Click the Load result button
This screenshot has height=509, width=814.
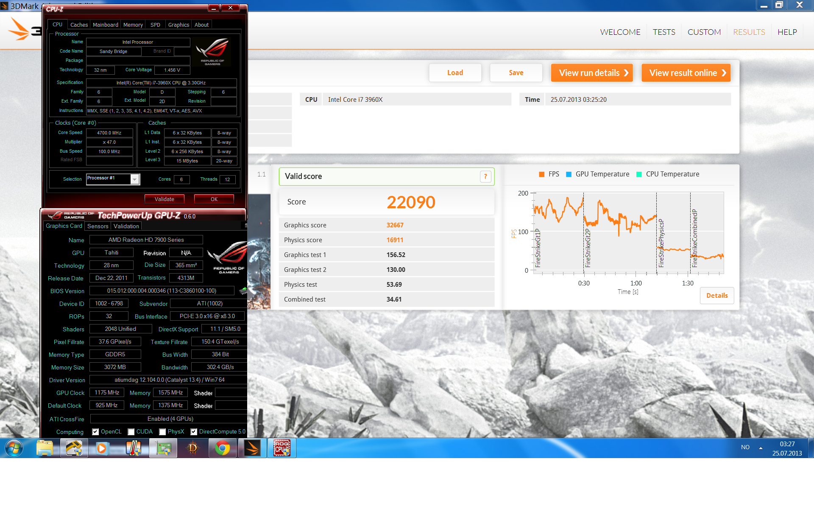[x=455, y=73]
